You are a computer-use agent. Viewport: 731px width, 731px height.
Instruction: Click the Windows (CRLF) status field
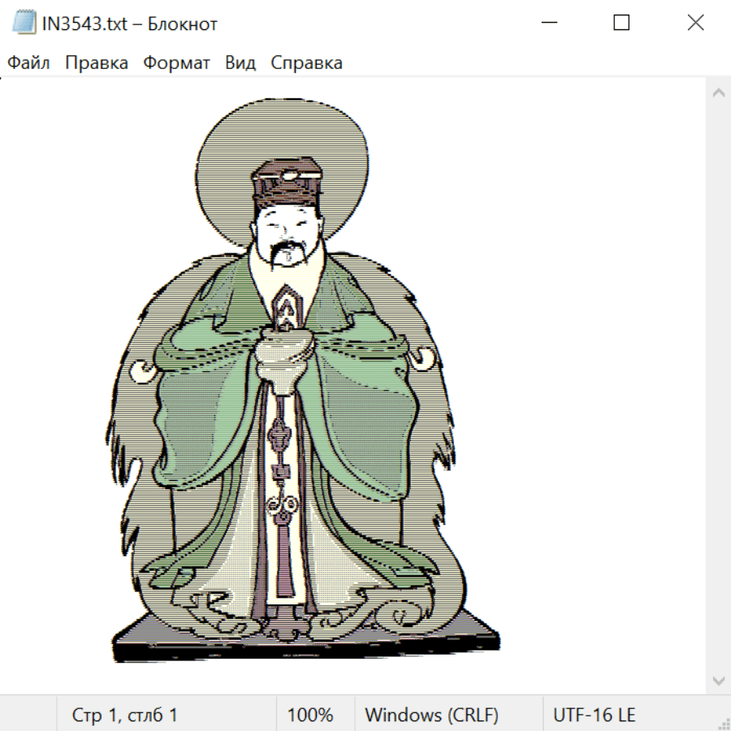pyautogui.click(x=431, y=716)
